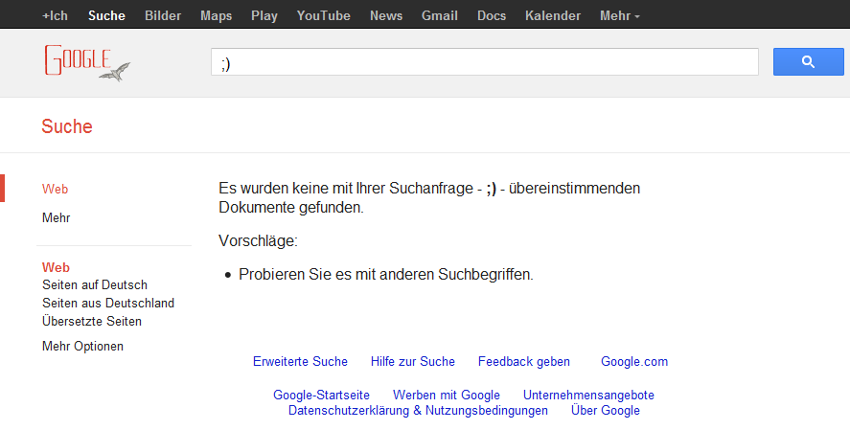Go to YouTube via top bar
This screenshot has width=850, height=430.
pos(323,15)
